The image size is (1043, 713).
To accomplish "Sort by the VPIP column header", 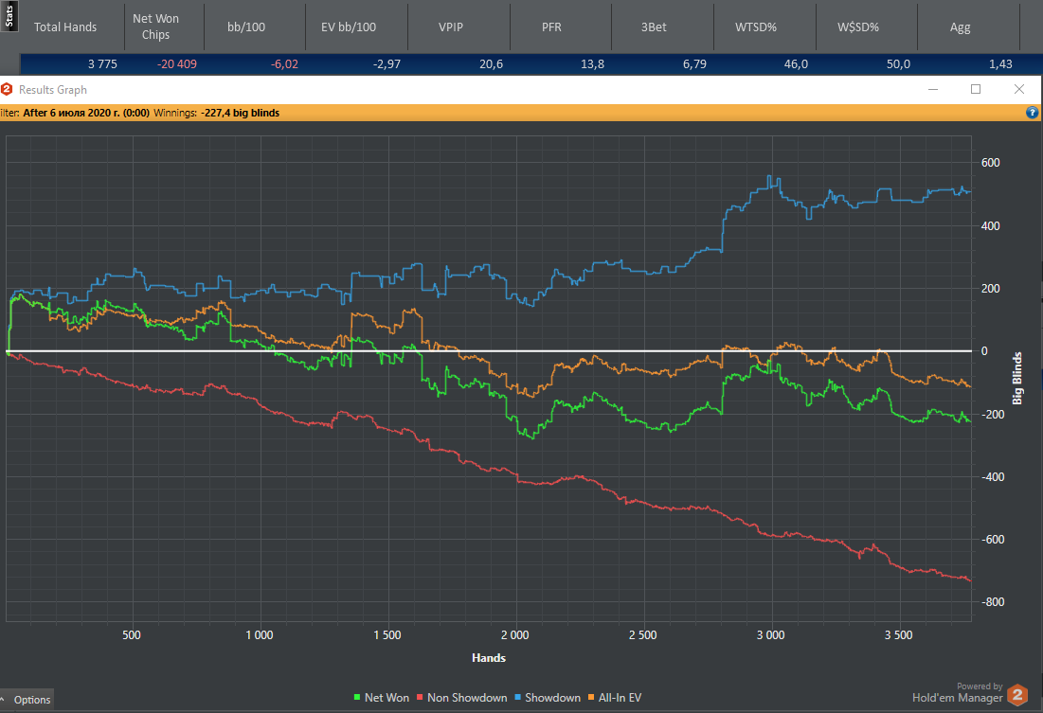I will click(x=450, y=27).
